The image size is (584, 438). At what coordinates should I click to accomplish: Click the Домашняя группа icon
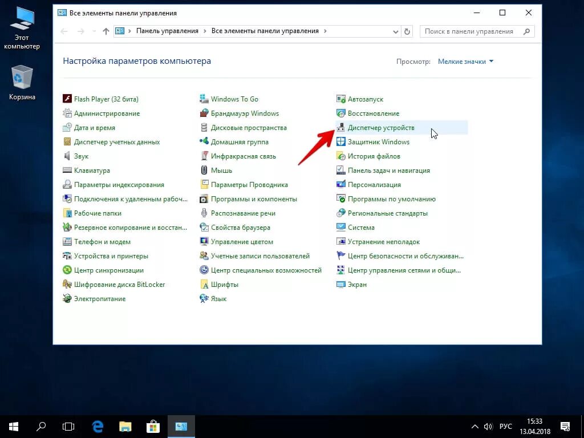(204, 142)
